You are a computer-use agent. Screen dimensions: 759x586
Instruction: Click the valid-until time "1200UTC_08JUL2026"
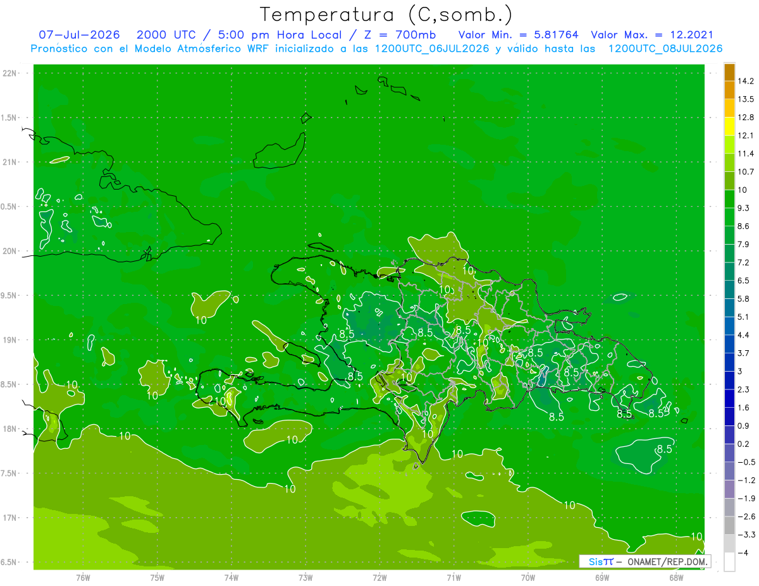tap(665, 49)
